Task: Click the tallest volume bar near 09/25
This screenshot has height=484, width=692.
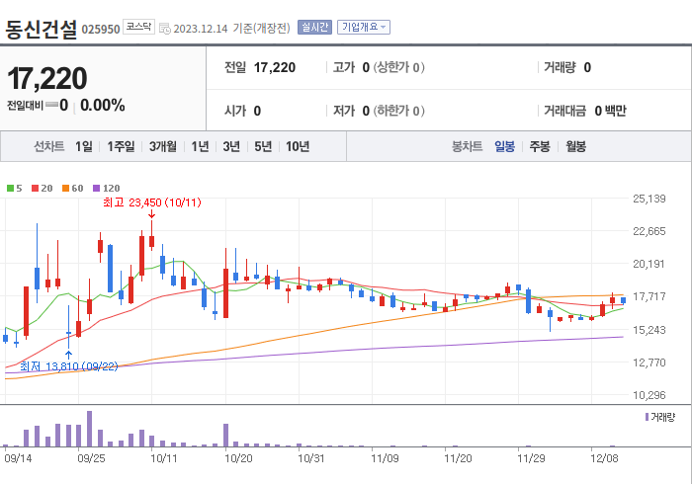Action: [90, 429]
